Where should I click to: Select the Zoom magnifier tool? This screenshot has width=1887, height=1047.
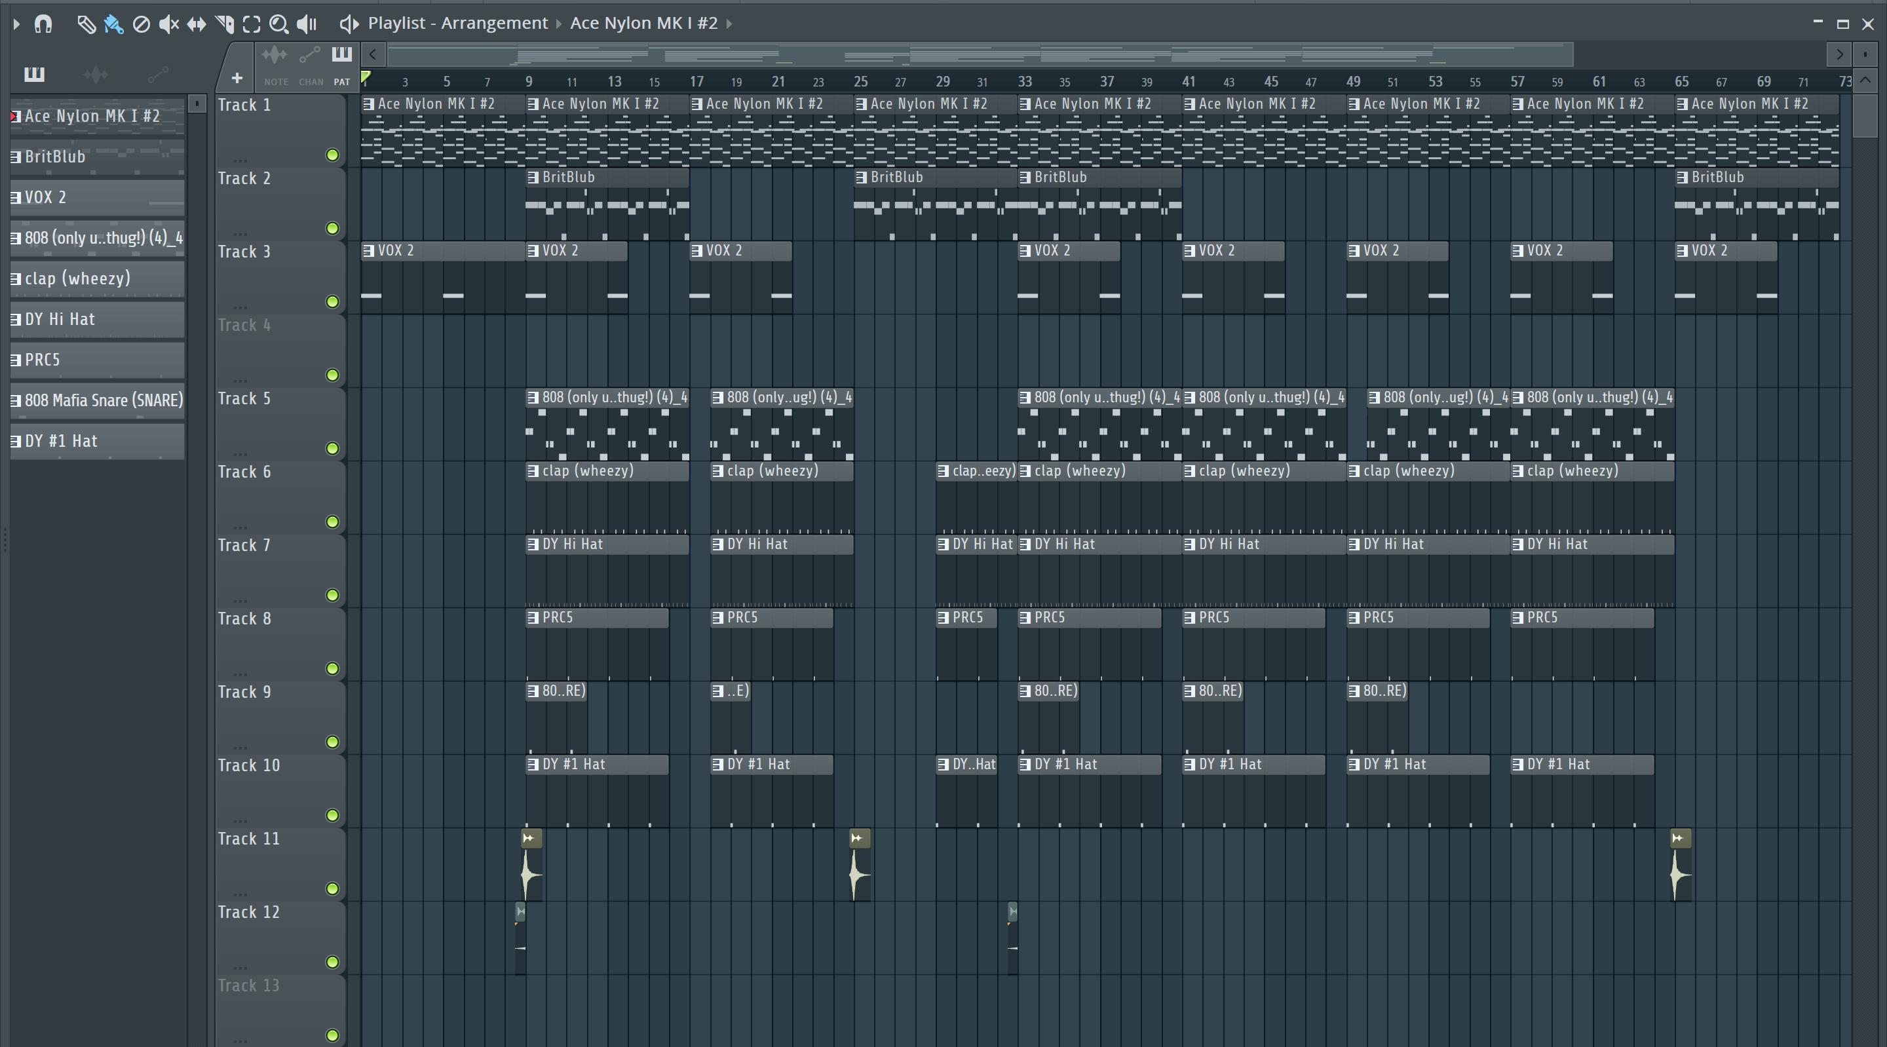(x=278, y=24)
